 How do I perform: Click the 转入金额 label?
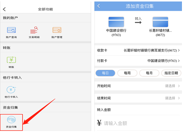pos(104,110)
